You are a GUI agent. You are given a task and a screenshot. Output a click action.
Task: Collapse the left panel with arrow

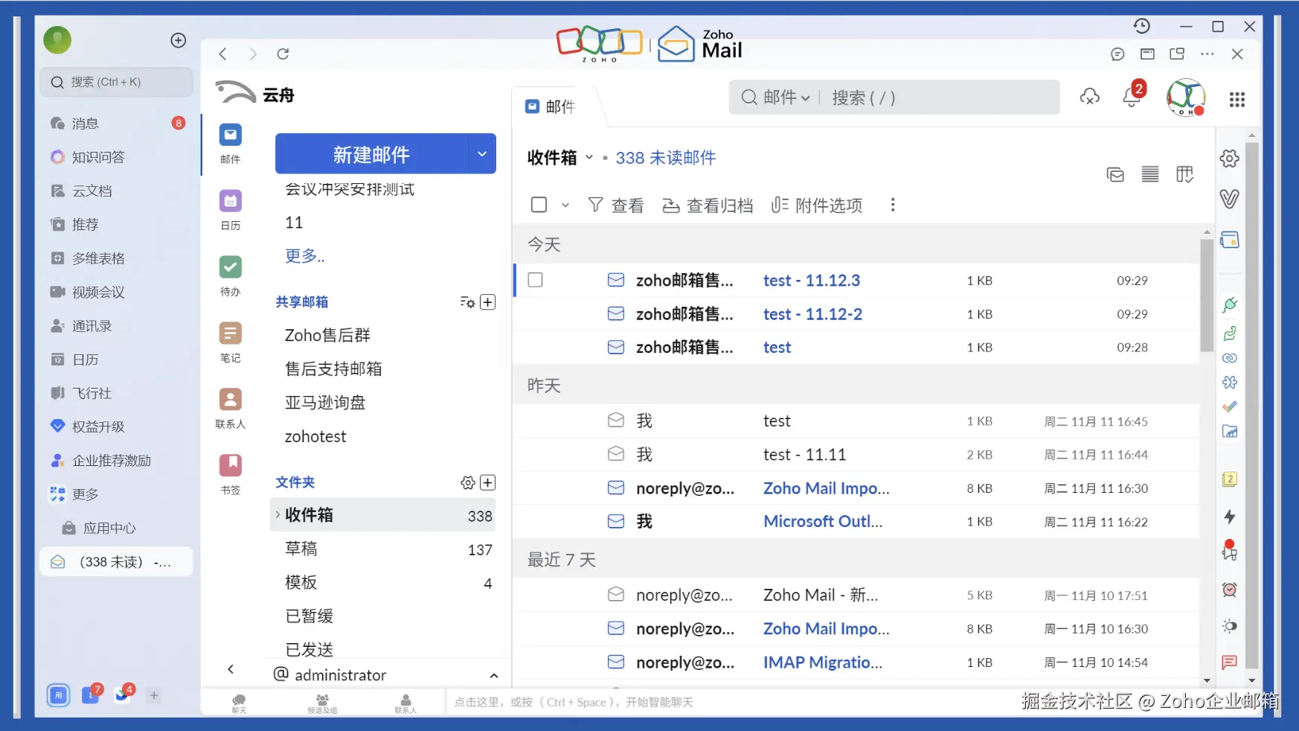coord(231,668)
